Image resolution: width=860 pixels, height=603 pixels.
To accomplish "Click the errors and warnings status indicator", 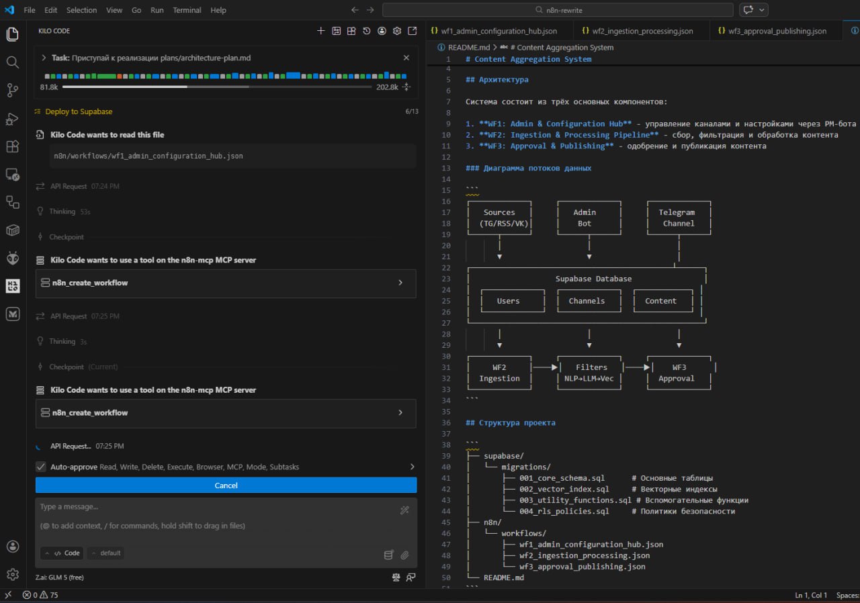I will click(x=40, y=595).
